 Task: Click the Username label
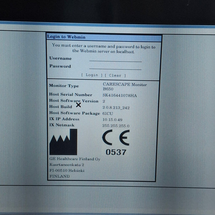tap(60, 58)
